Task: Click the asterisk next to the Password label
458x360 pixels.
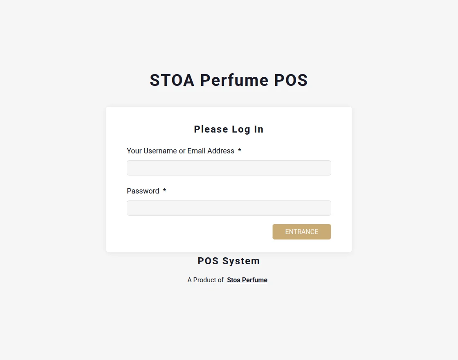Action: tap(164, 191)
